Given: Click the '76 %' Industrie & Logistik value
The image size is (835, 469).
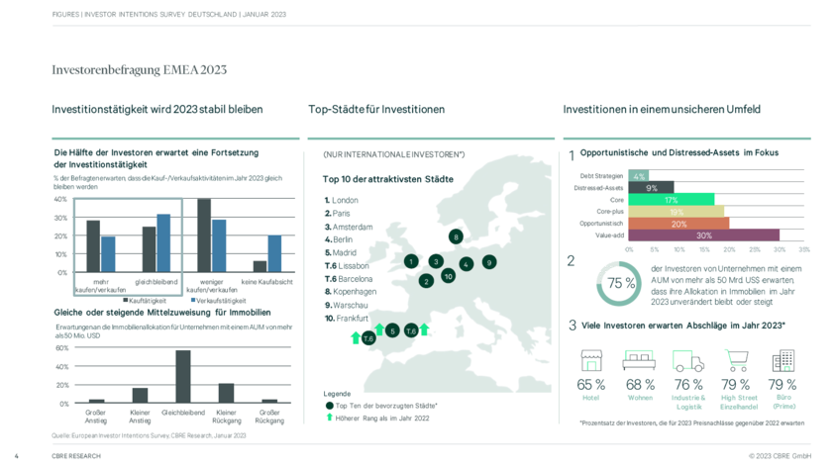Looking at the screenshot, I should tap(688, 385).
